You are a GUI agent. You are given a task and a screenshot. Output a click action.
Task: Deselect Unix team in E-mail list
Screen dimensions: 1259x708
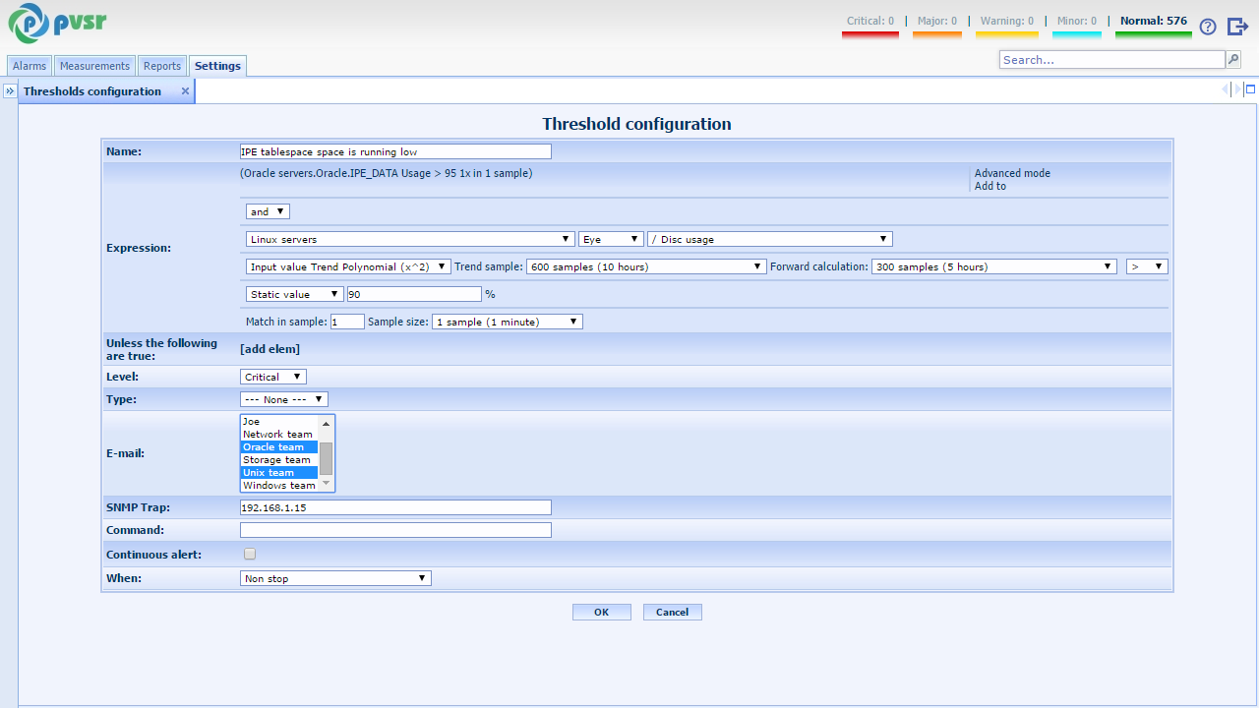click(278, 473)
